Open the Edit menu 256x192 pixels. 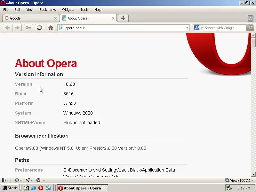pos(17,10)
